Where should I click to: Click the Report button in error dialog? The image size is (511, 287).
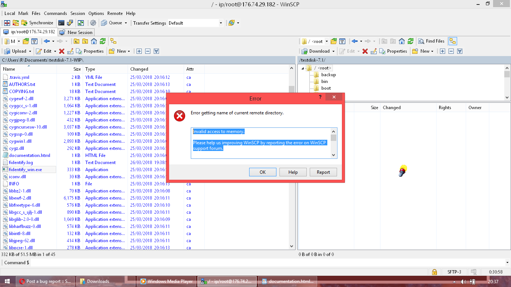point(323,172)
